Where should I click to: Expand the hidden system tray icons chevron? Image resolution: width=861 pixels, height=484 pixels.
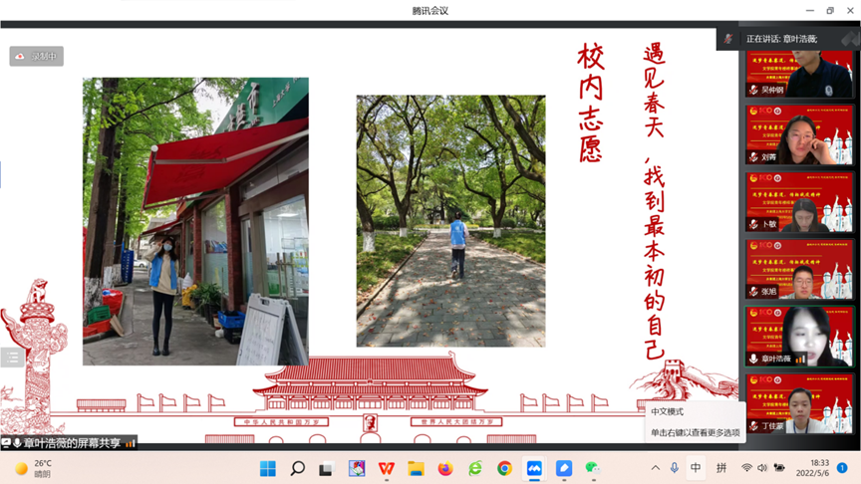point(655,468)
